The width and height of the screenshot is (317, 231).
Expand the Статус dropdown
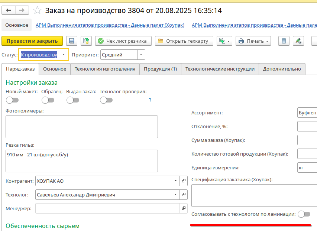pos(64,55)
